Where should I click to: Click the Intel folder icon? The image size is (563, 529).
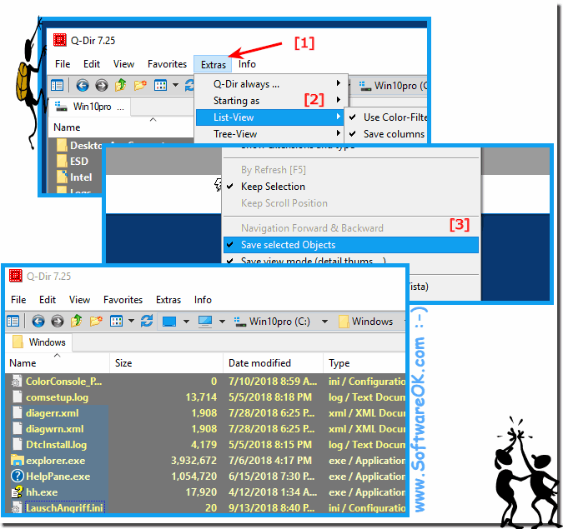tap(62, 177)
